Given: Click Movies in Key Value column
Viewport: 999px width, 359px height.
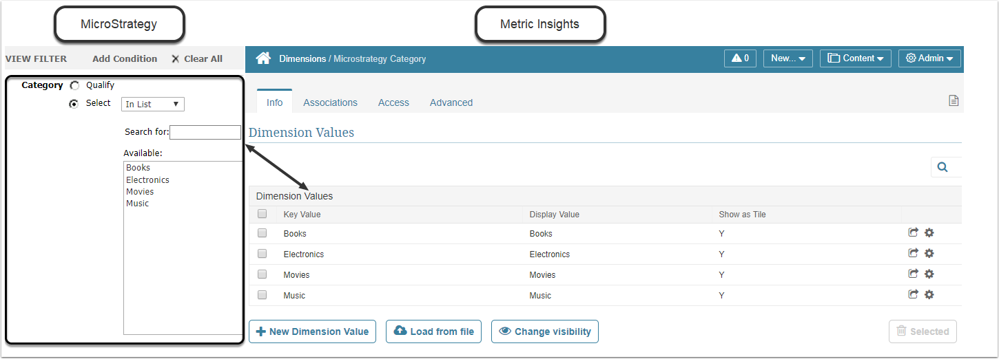Looking at the screenshot, I should click(296, 275).
